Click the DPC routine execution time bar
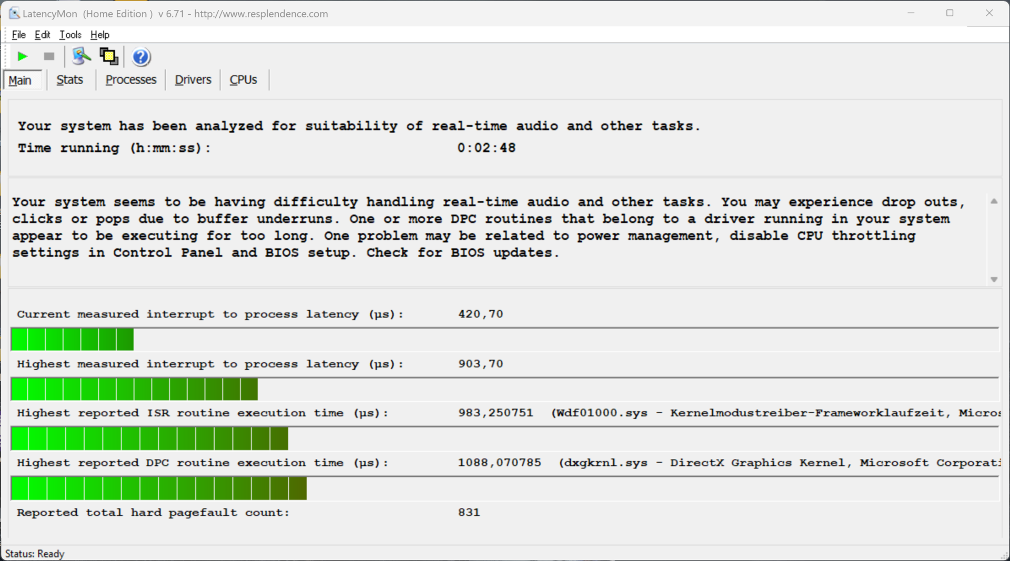This screenshot has width=1010, height=561. (504, 488)
